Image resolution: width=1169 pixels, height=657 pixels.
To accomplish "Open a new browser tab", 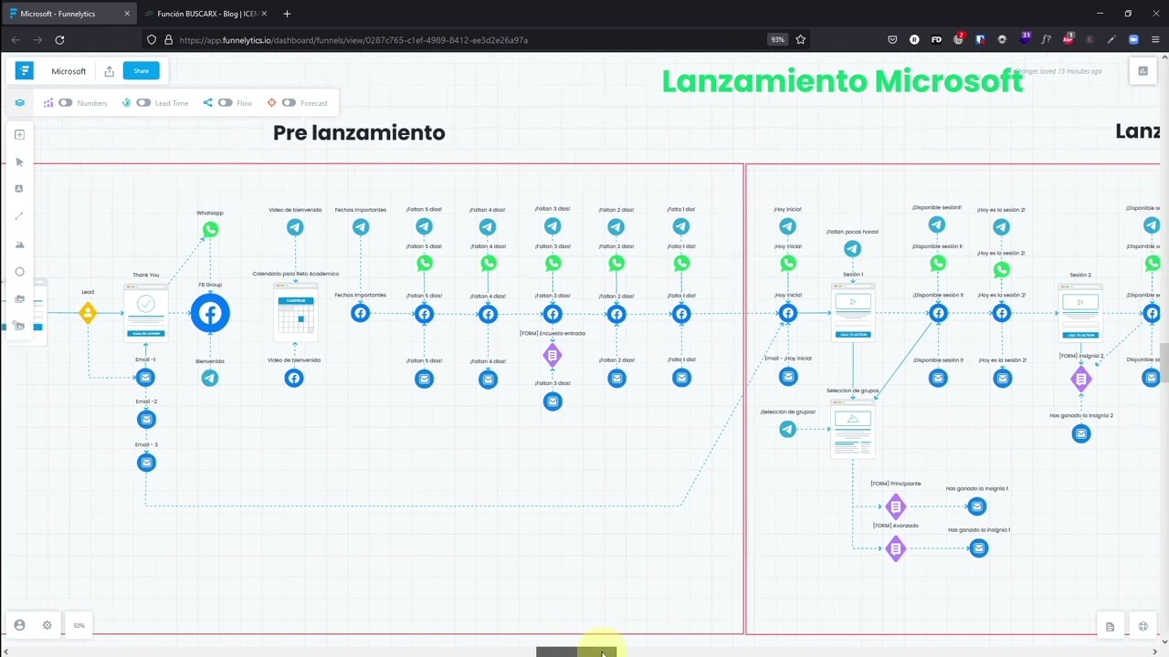I will [287, 14].
